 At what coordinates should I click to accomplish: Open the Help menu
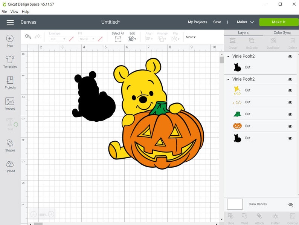[x=26, y=12]
